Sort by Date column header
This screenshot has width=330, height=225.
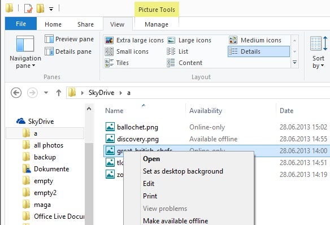[286, 110]
